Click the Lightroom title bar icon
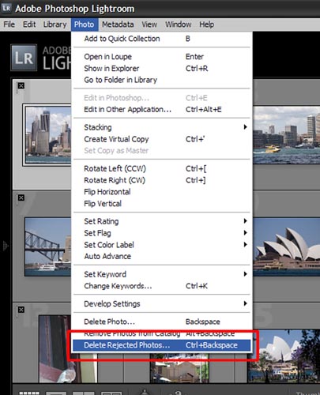The image size is (320, 395). coord(6,8)
